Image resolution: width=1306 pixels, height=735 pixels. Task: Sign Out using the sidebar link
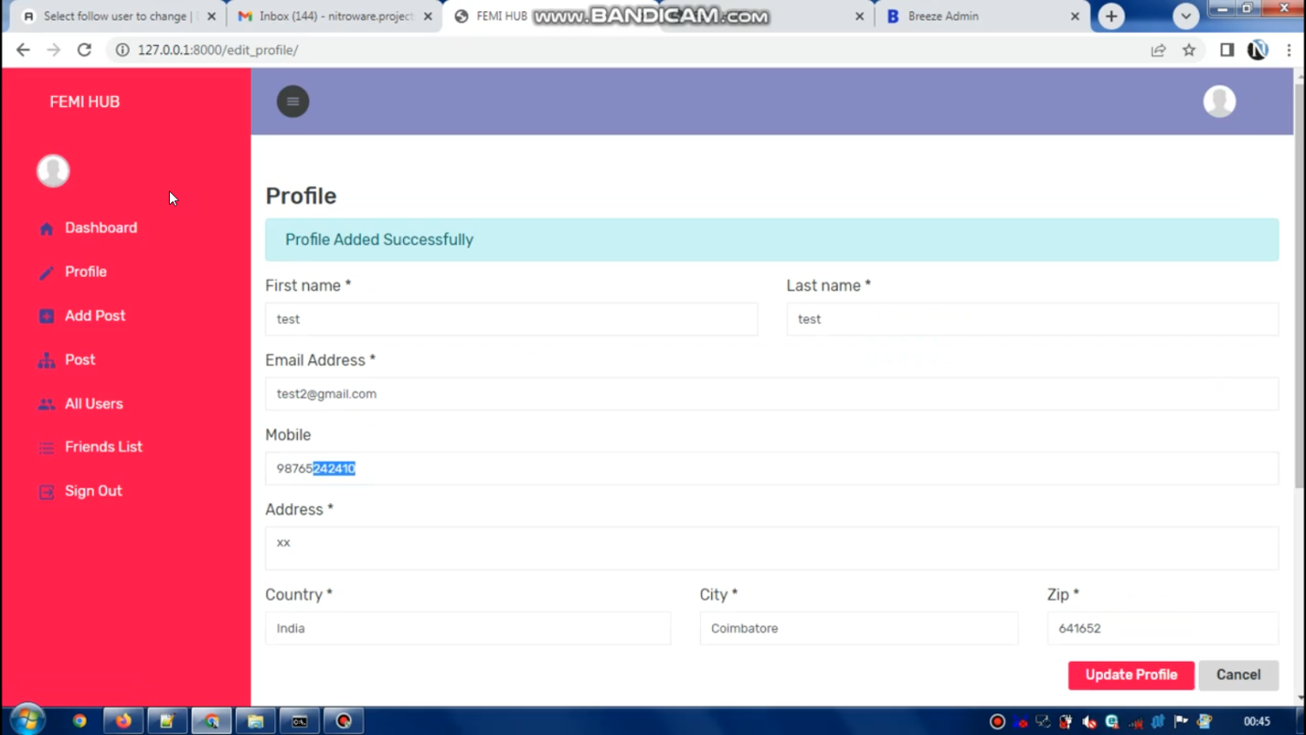(x=93, y=491)
